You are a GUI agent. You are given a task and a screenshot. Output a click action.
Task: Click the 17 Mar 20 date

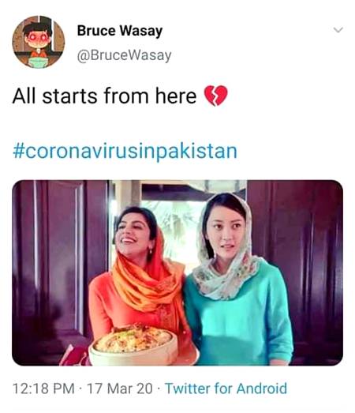pos(119,389)
